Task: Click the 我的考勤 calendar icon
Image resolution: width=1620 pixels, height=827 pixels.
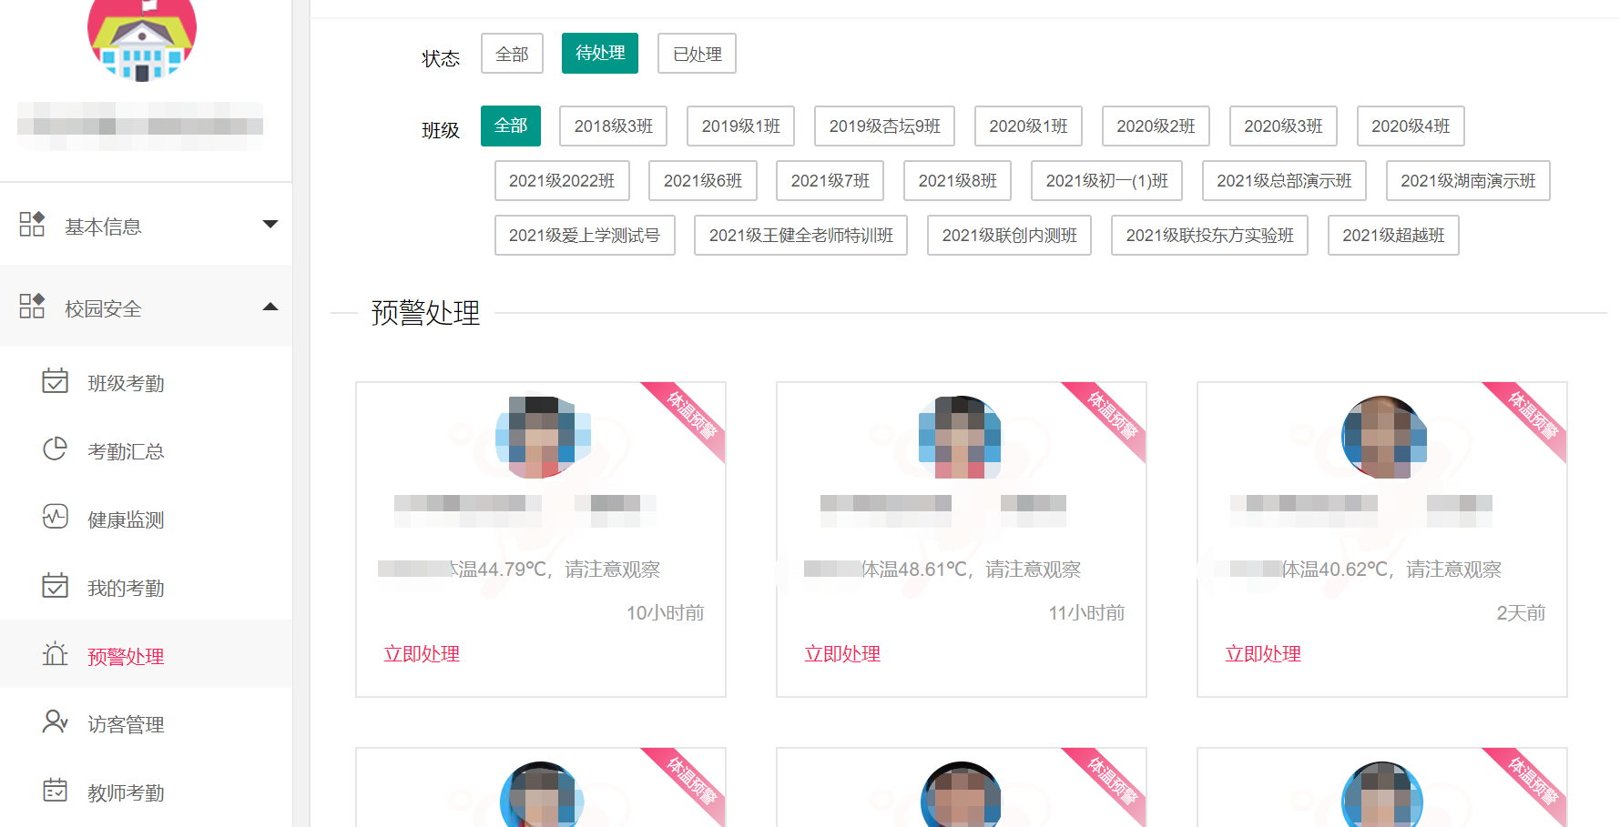Action: pos(55,586)
